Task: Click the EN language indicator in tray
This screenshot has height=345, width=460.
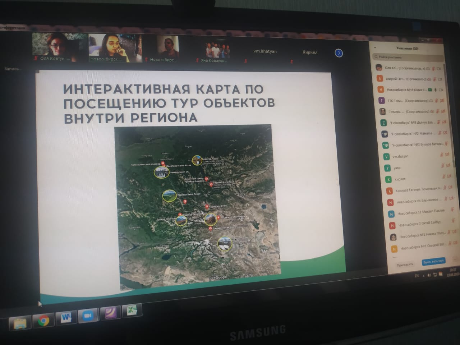Action: click(x=417, y=276)
